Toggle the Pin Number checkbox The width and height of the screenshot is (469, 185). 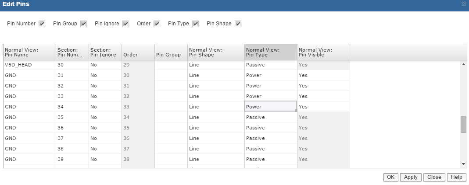pyautogui.click(x=42, y=24)
